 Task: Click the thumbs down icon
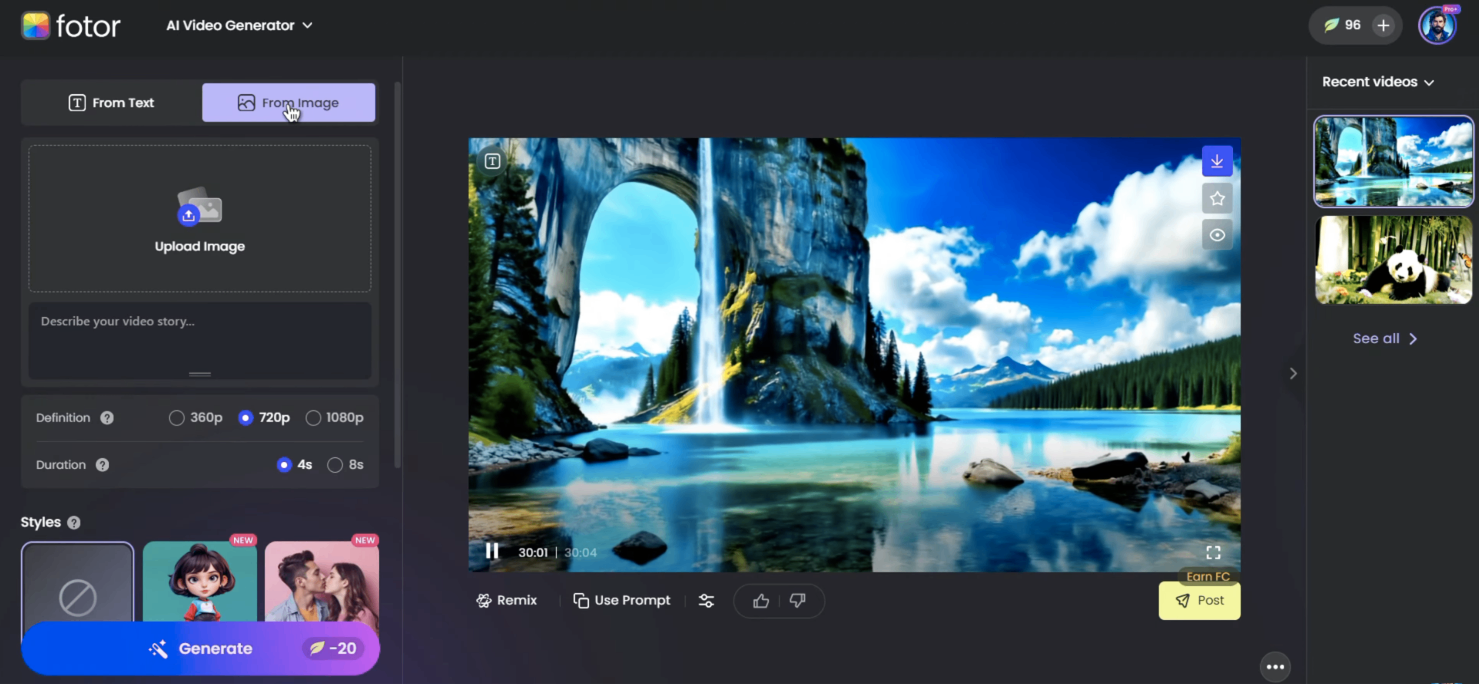tap(797, 600)
